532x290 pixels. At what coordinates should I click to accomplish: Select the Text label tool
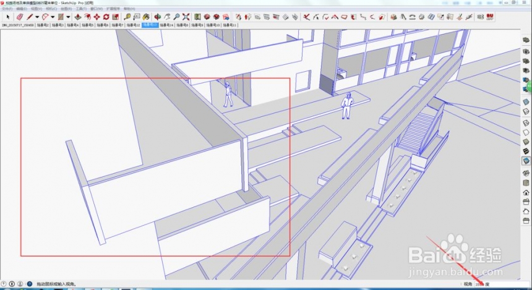pyautogui.click(x=137, y=17)
